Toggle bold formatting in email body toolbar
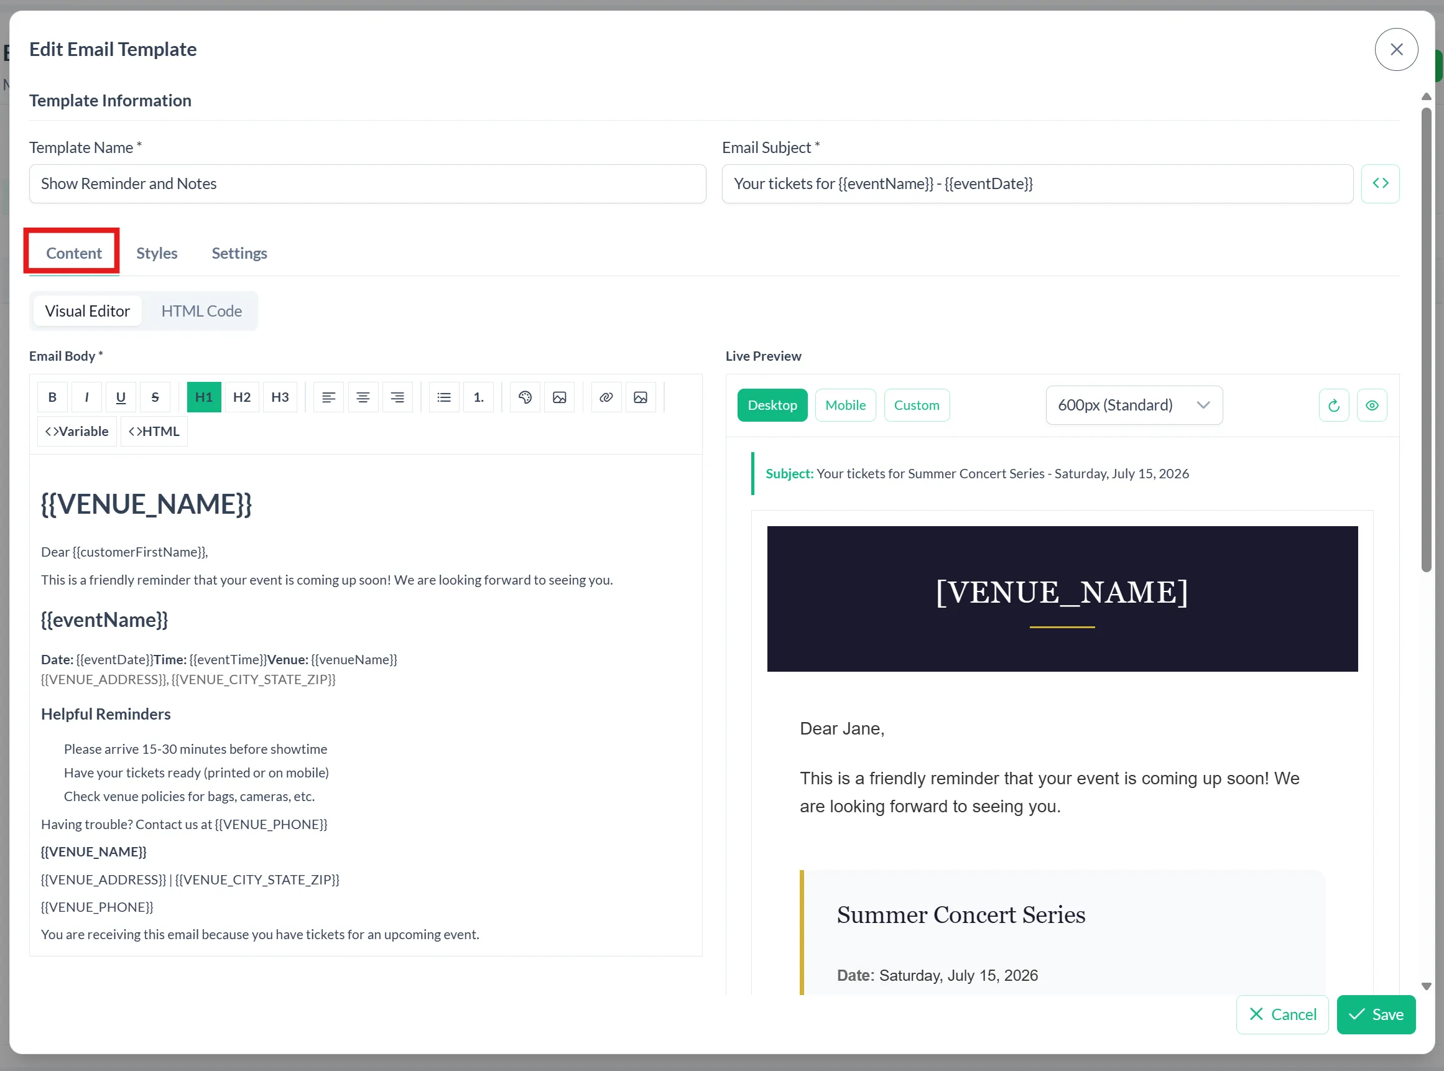 coord(52,397)
